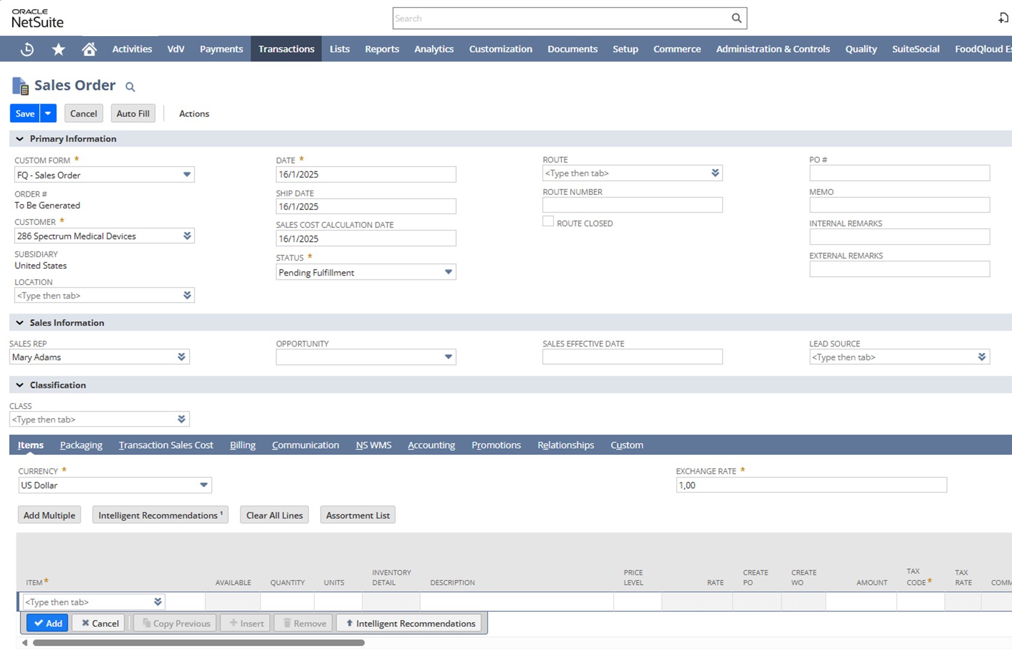This screenshot has height=651, width=1012.
Task: Switch to the Relationships tab
Action: pos(565,445)
